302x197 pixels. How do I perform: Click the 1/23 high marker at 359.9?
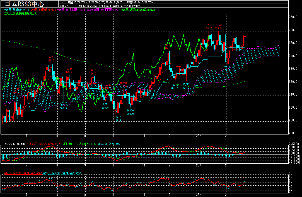(219, 26)
